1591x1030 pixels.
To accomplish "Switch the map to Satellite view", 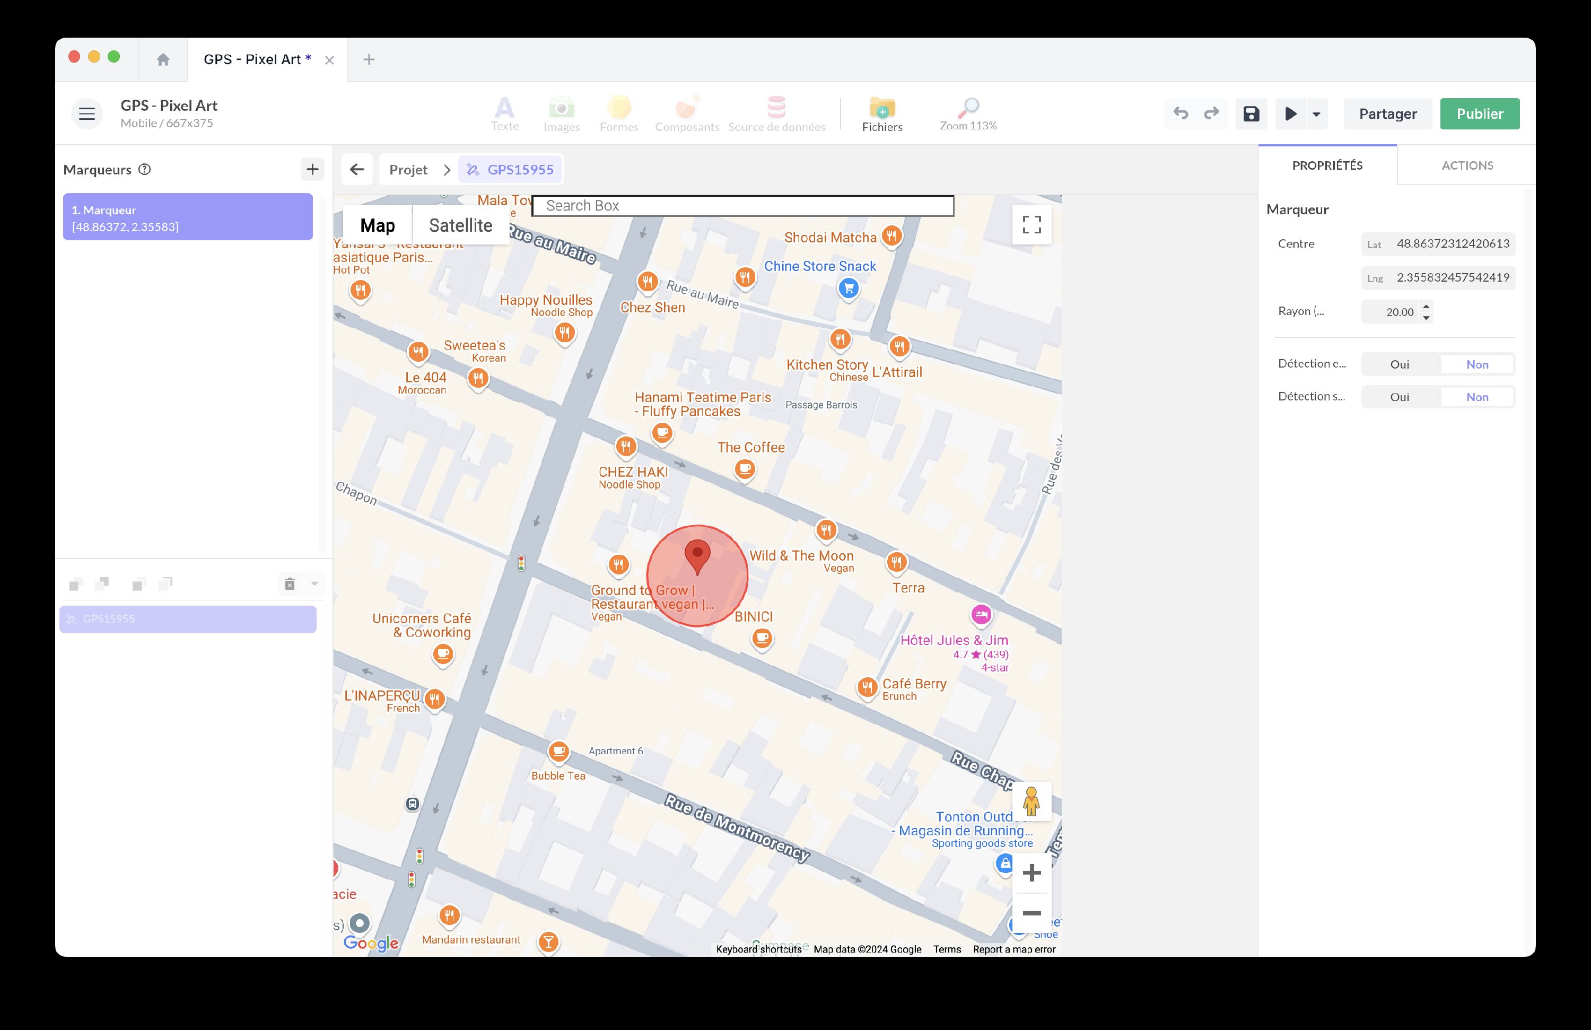I will (460, 224).
